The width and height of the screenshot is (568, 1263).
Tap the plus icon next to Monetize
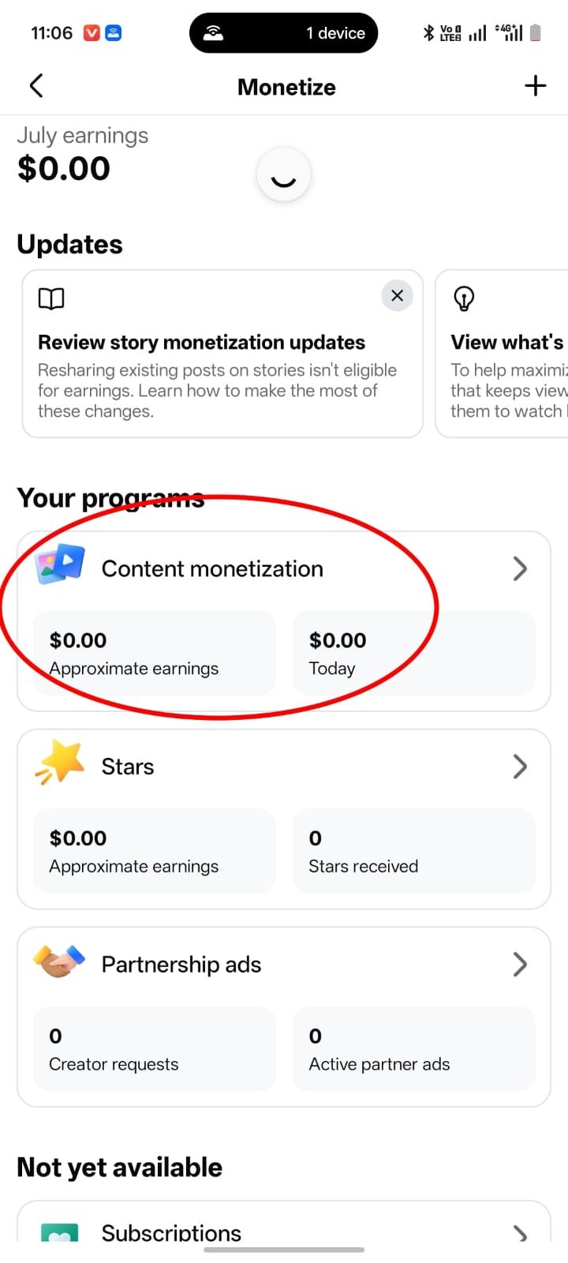(536, 86)
